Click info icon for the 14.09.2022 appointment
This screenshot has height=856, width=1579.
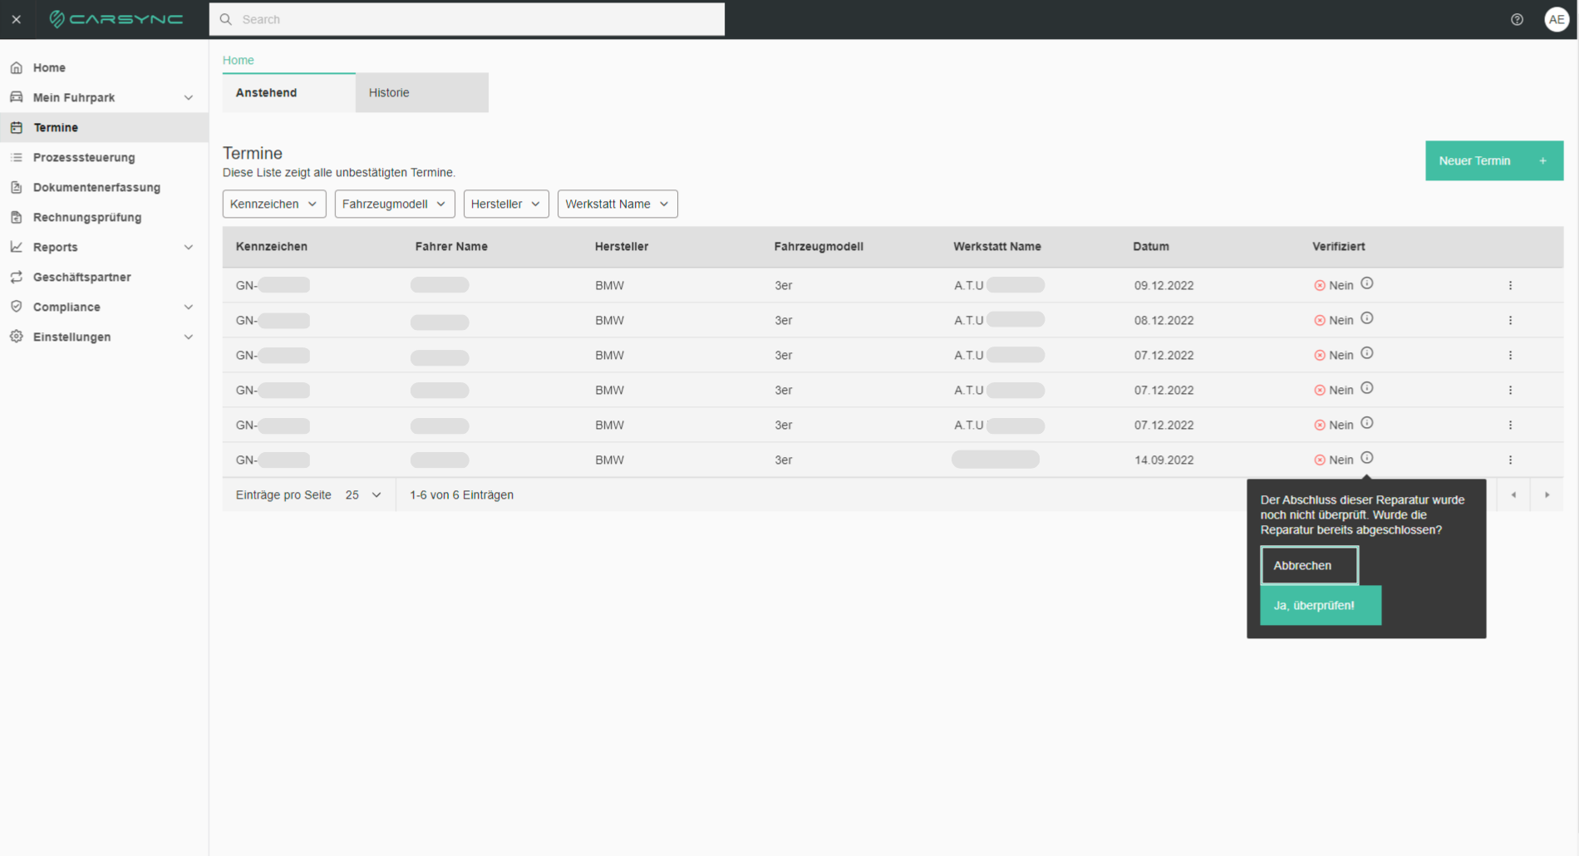coord(1367,458)
